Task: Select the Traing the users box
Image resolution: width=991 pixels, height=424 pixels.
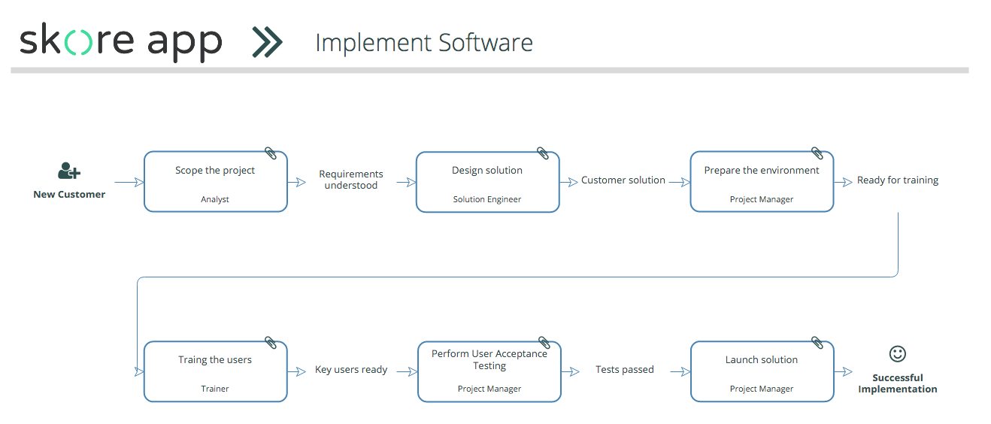Action: (216, 371)
